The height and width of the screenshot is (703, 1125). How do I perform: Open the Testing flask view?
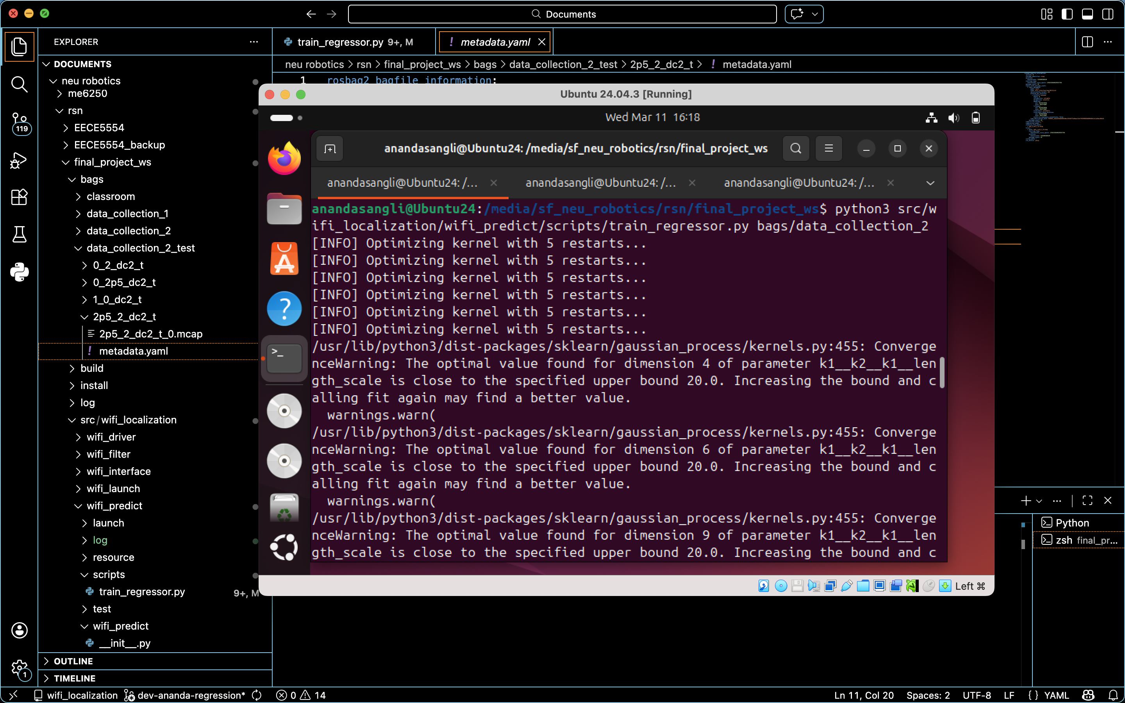pyautogui.click(x=19, y=234)
